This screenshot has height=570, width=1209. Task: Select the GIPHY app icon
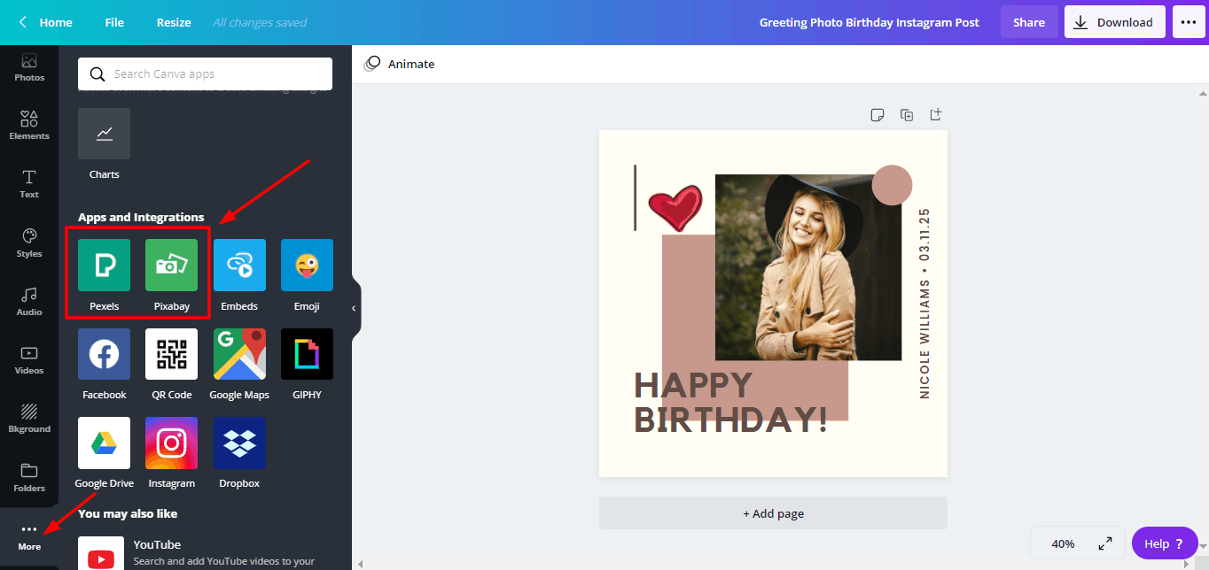pyautogui.click(x=307, y=354)
